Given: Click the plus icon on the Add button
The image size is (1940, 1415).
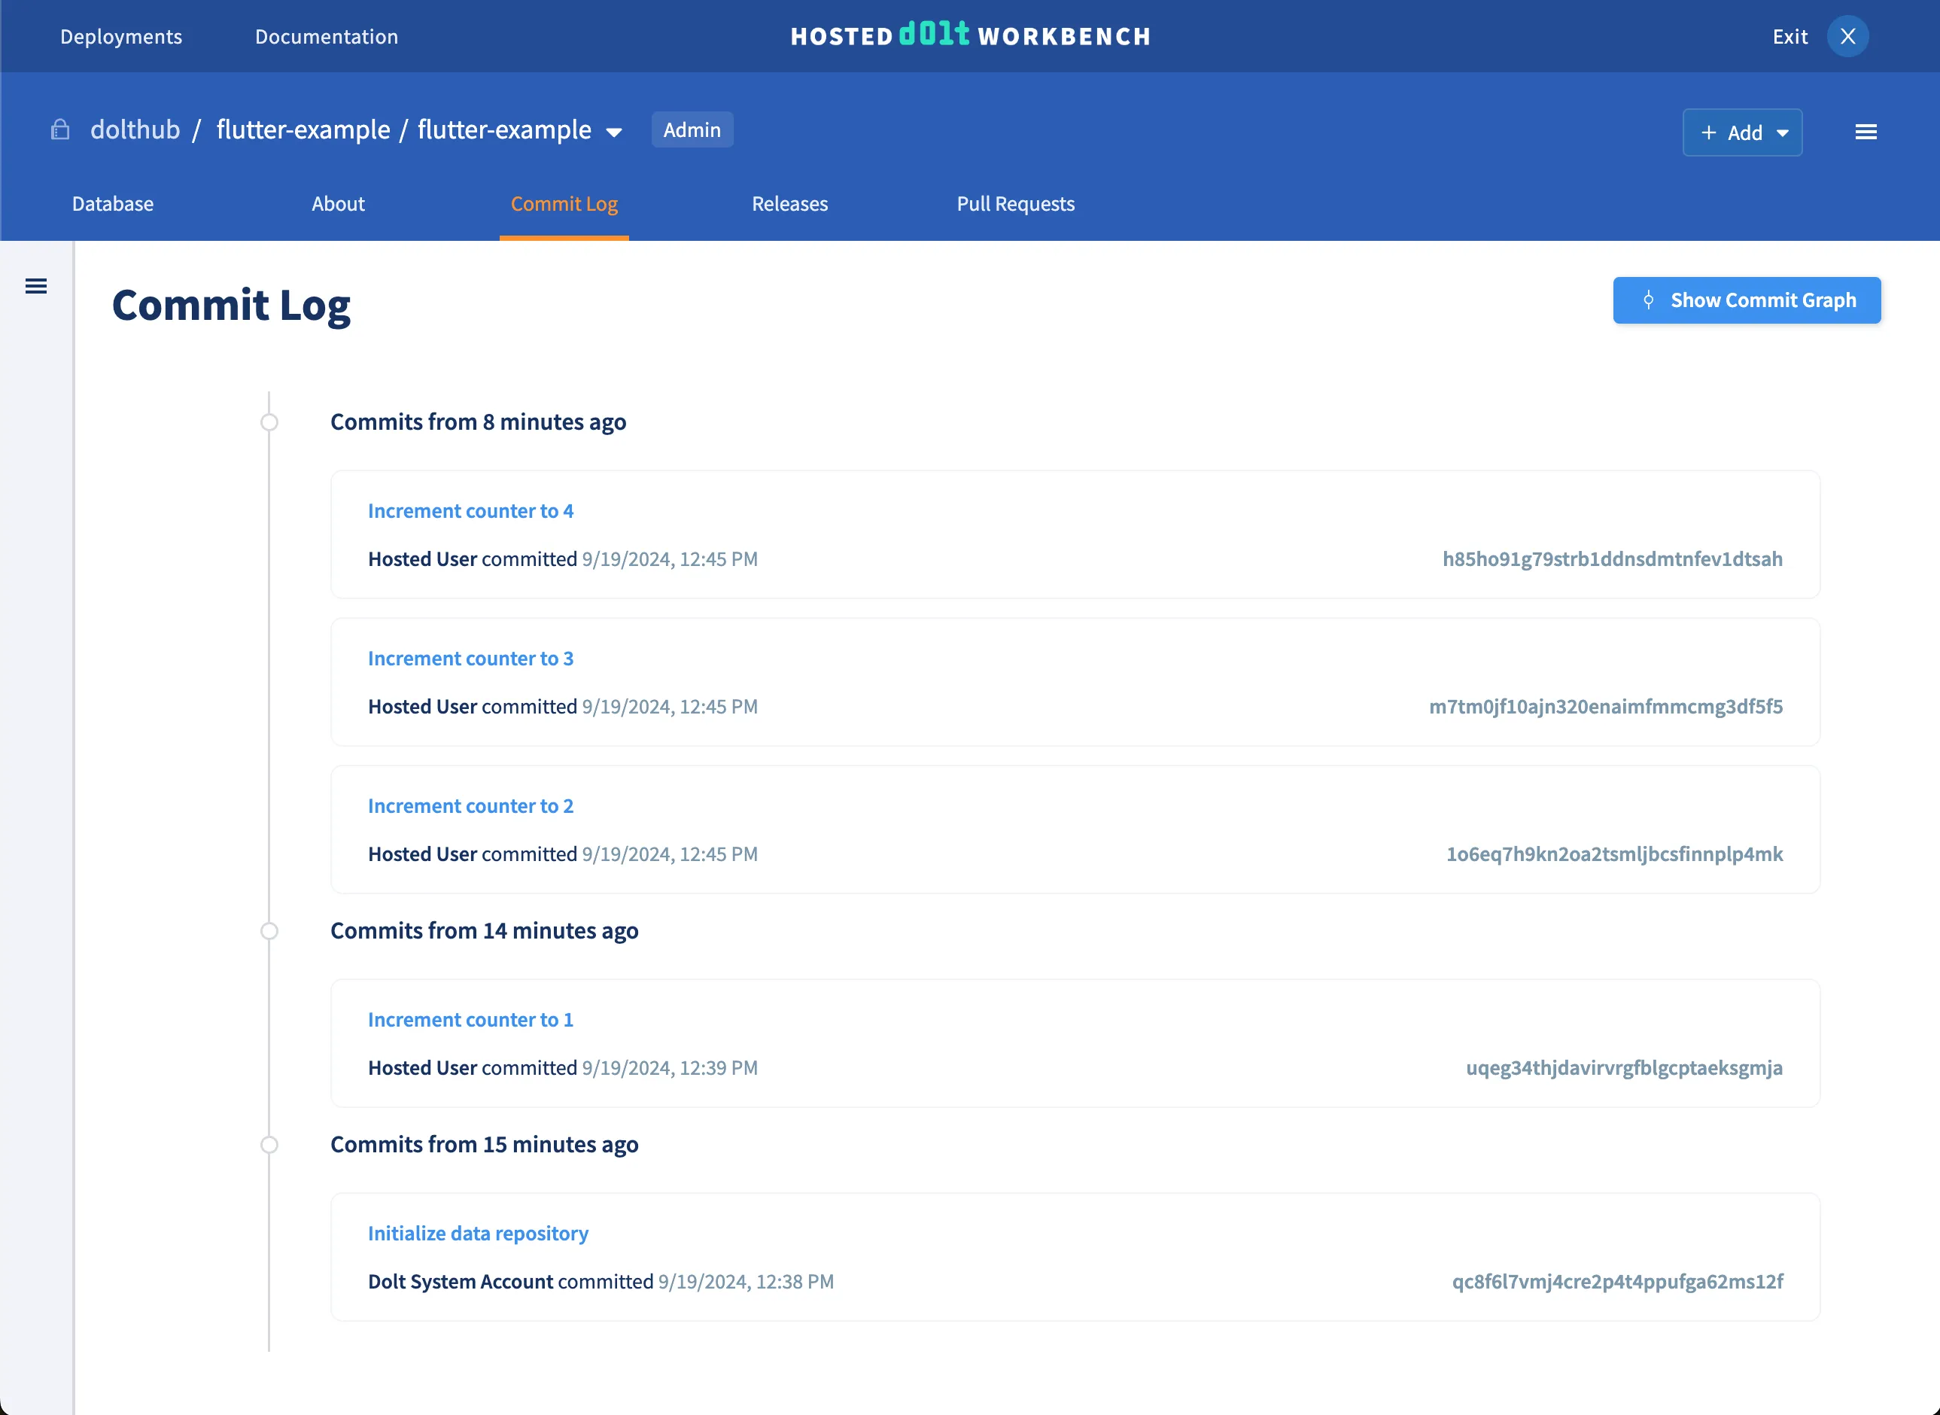Looking at the screenshot, I should click(1709, 132).
